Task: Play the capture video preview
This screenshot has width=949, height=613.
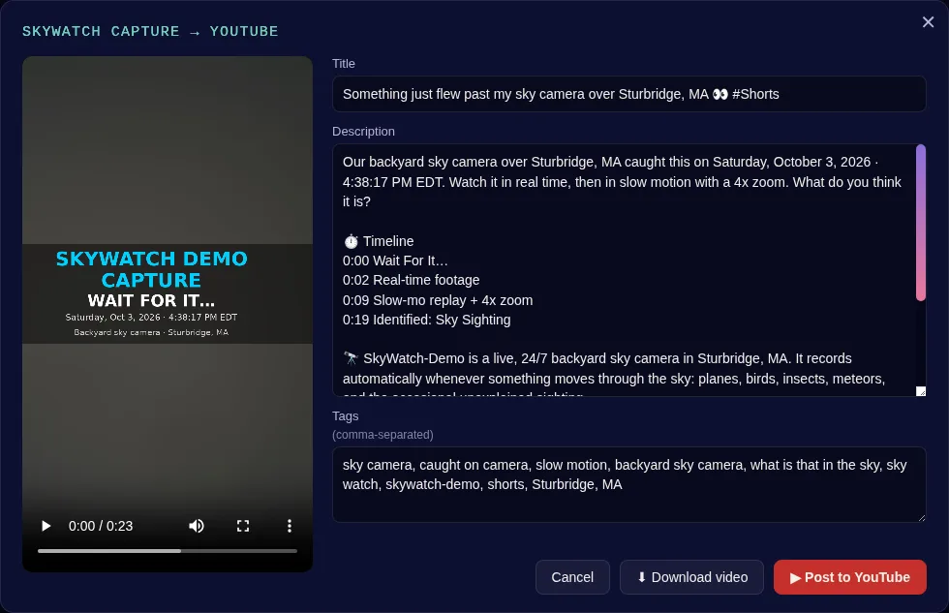Action: tap(46, 526)
